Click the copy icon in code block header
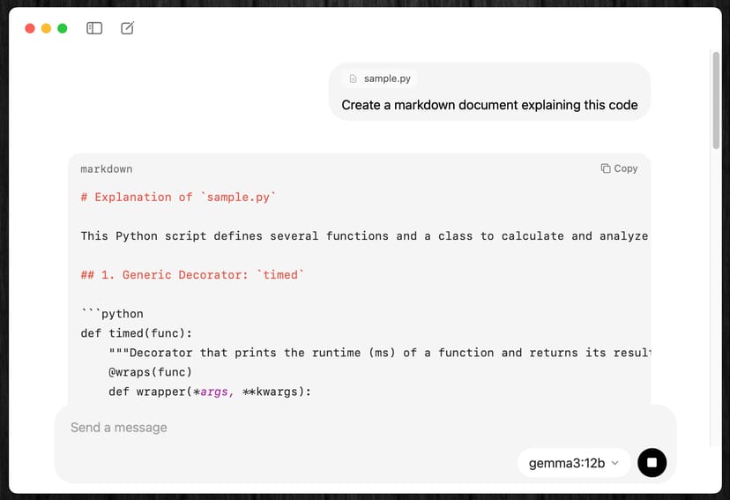The height and width of the screenshot is (500, 730). (x=606, y=168)
